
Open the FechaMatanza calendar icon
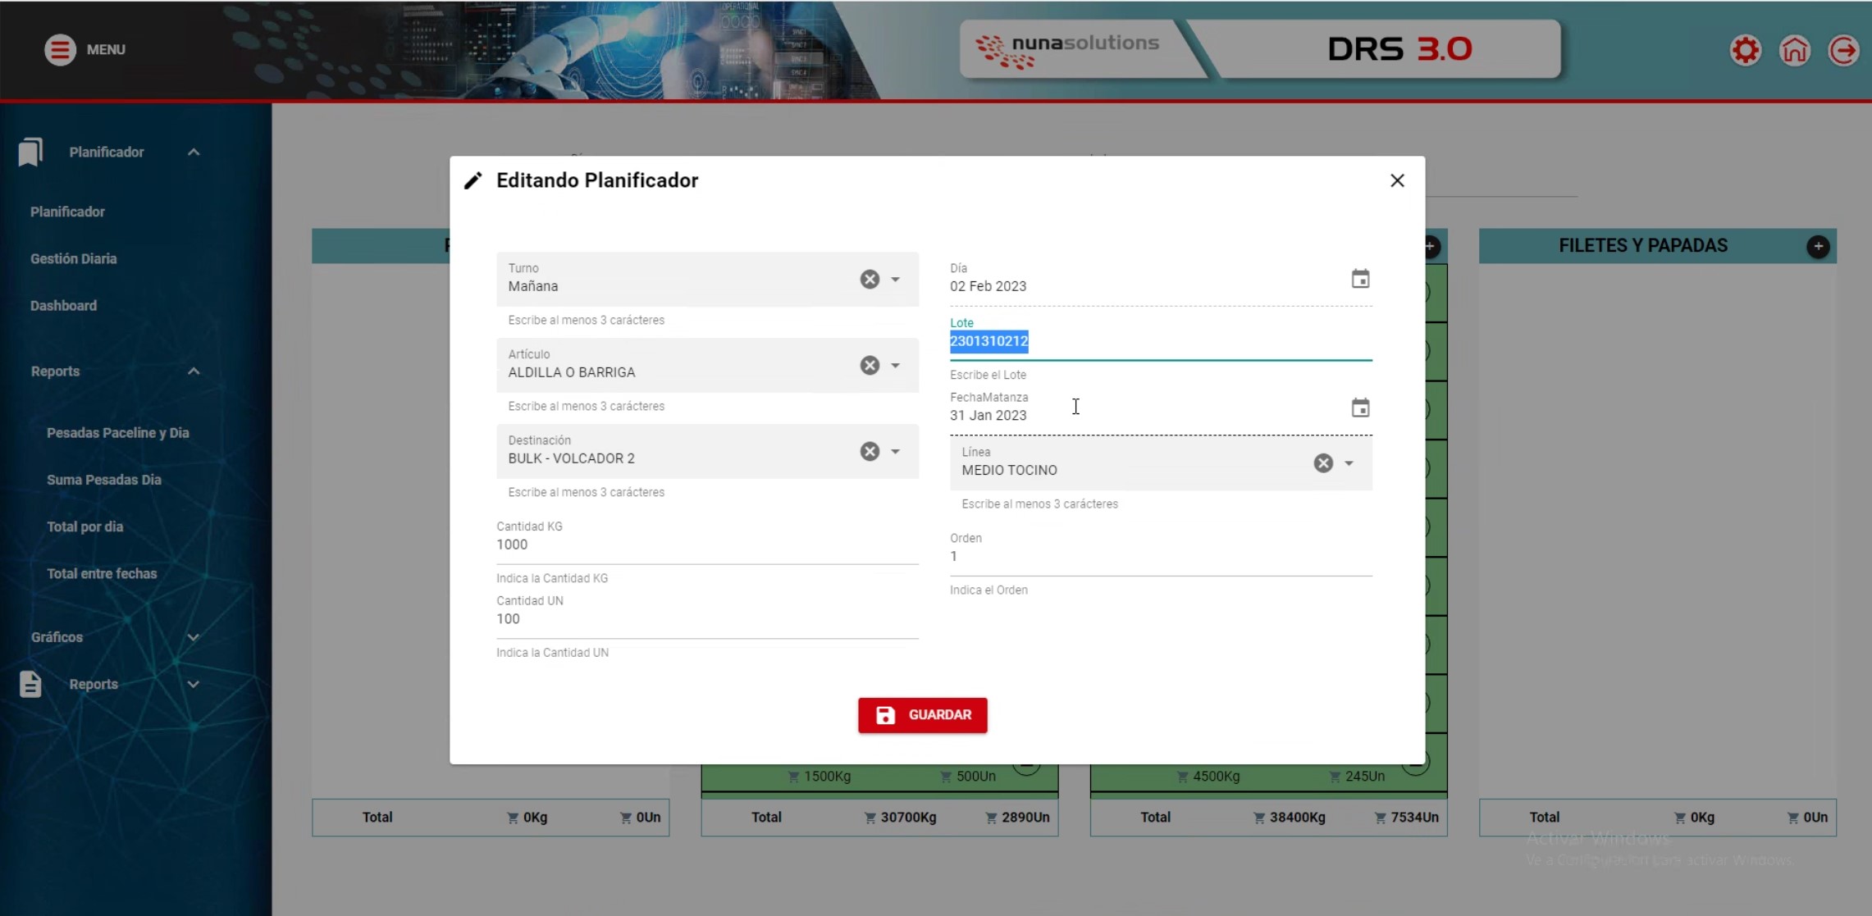(x=1360, y=408)
